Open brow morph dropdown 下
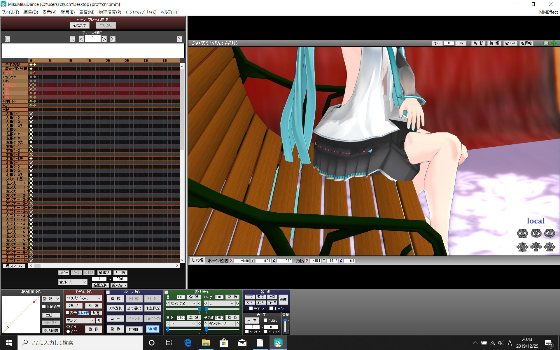560x350 pixels. [x=183, y=324]
